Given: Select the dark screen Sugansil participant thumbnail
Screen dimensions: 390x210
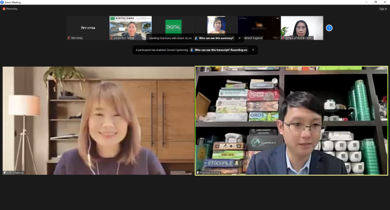Looking at the screenshot, I should (259, 28).
